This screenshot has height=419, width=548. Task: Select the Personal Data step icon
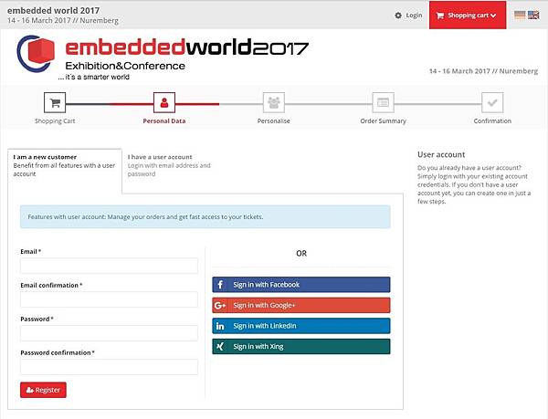164,102
